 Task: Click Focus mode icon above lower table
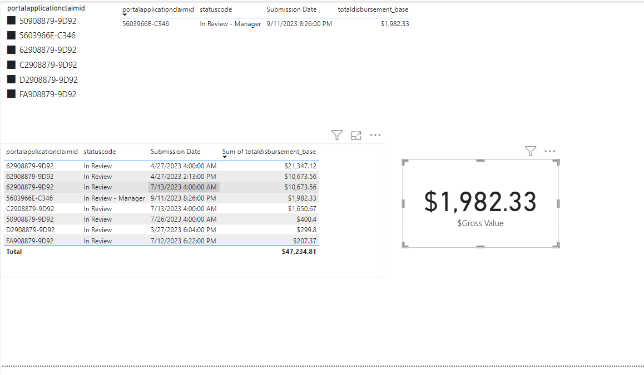[356, 136]
